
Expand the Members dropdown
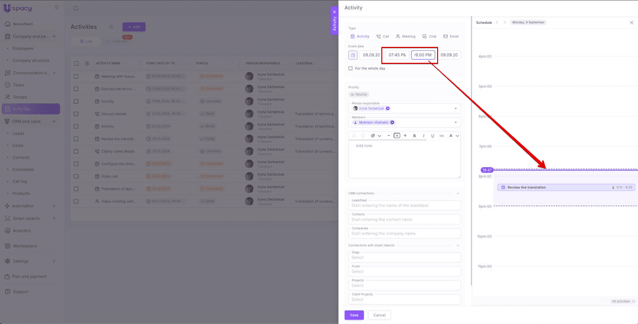(455, 122)
